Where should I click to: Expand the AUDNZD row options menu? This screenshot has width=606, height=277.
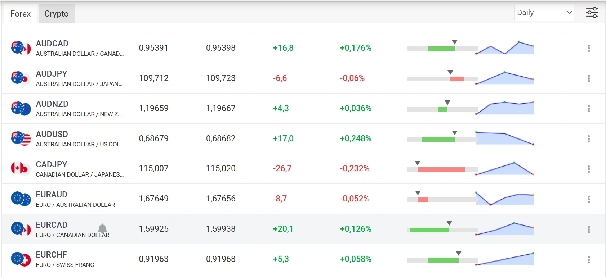[x=589, y=109]
